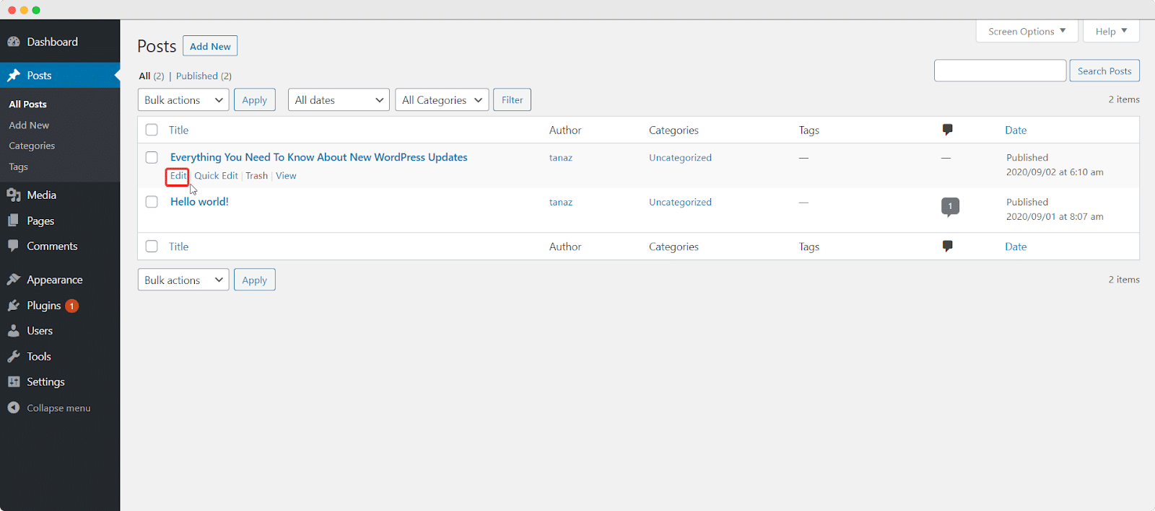Image resolution: width=1155 pixels, height=511 pixels.
Task: Open the All dates dropdown
Action: (x=339, y=100)
